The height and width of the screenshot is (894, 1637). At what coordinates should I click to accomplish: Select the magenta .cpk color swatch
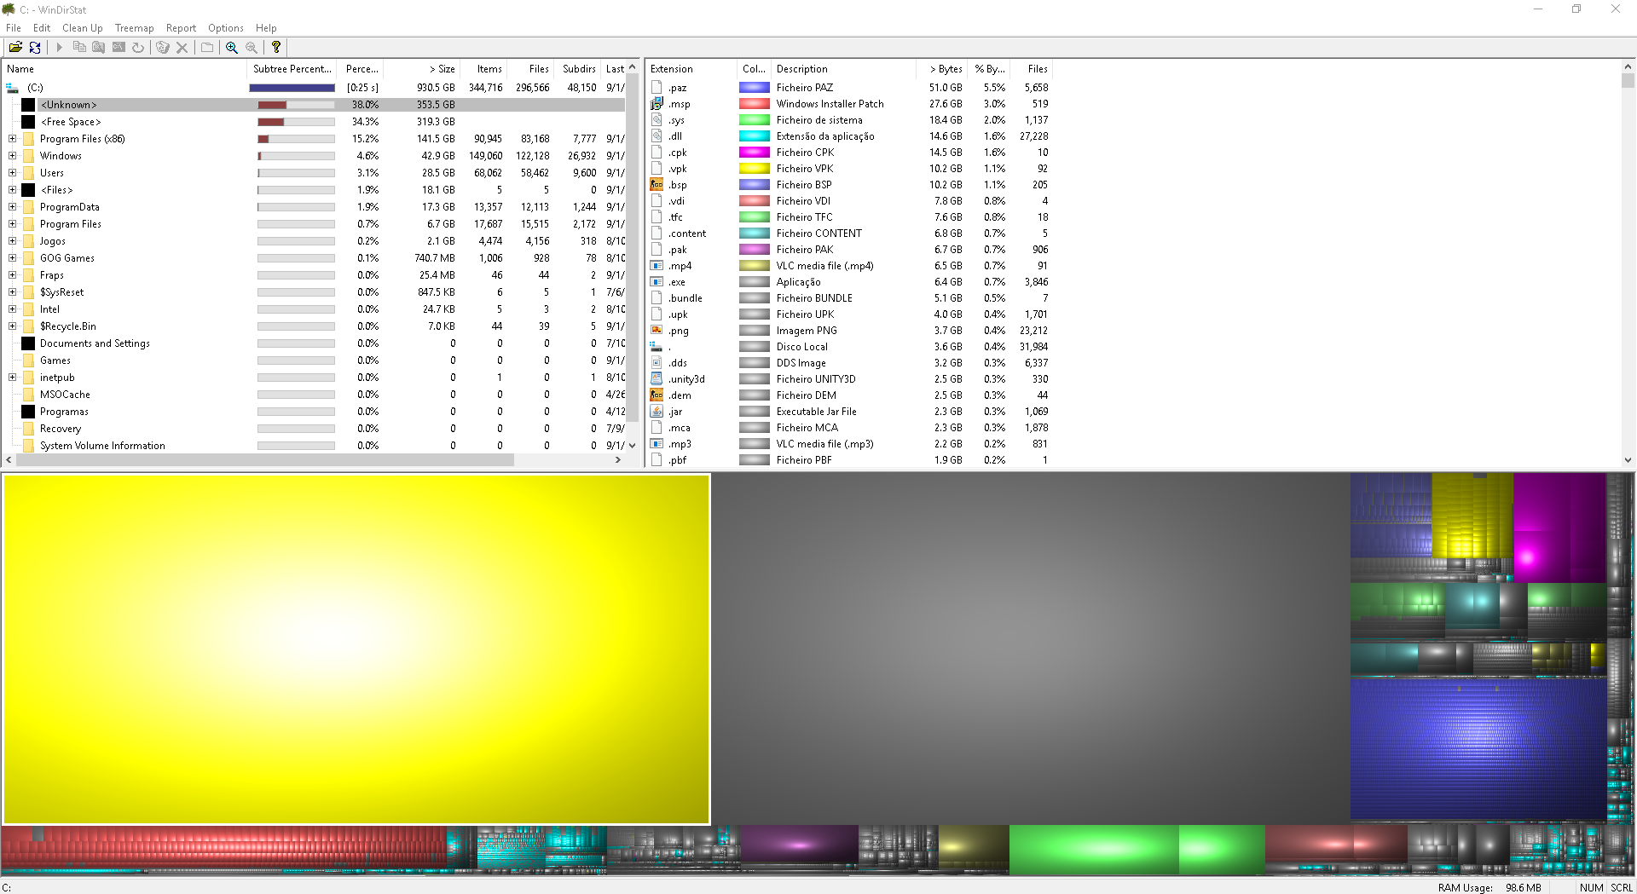click(x=755, y=153)
